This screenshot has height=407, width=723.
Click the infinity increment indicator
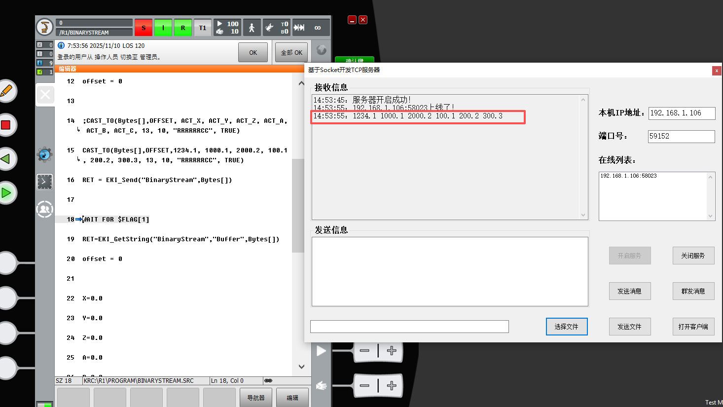pyautogui.click(x=318, y=28)
